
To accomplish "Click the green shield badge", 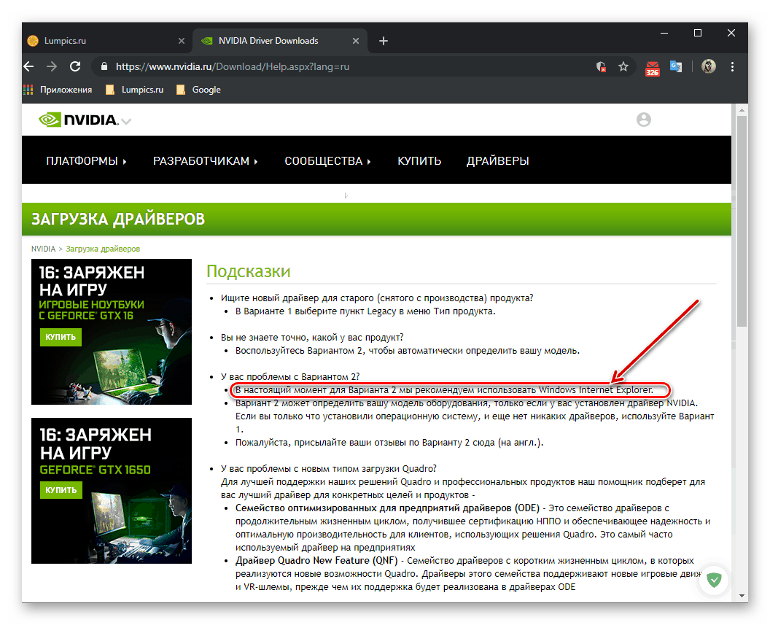I will click(714, 580).
